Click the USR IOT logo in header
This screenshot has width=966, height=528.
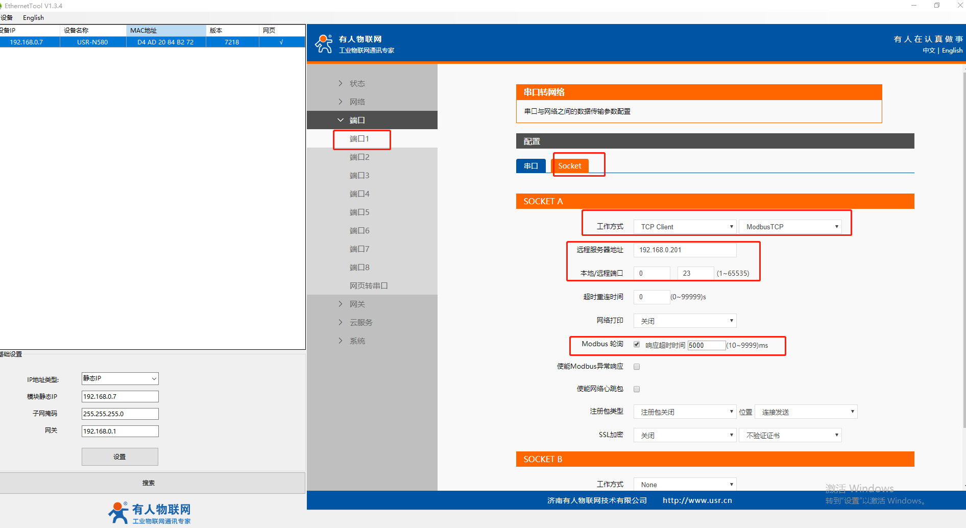click(354, 44)
